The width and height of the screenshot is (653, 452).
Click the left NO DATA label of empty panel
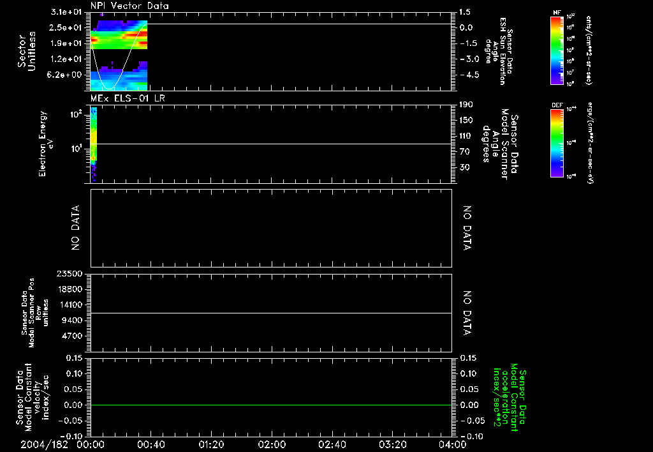coord(75,228)
